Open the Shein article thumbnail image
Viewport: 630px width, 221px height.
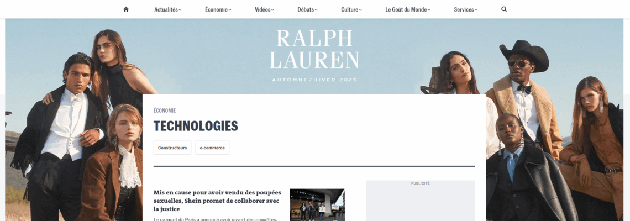point(317,205)
